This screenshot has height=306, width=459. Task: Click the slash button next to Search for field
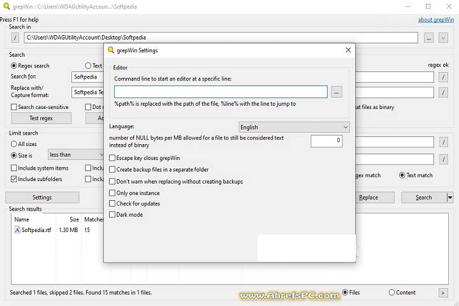(443, 77)
